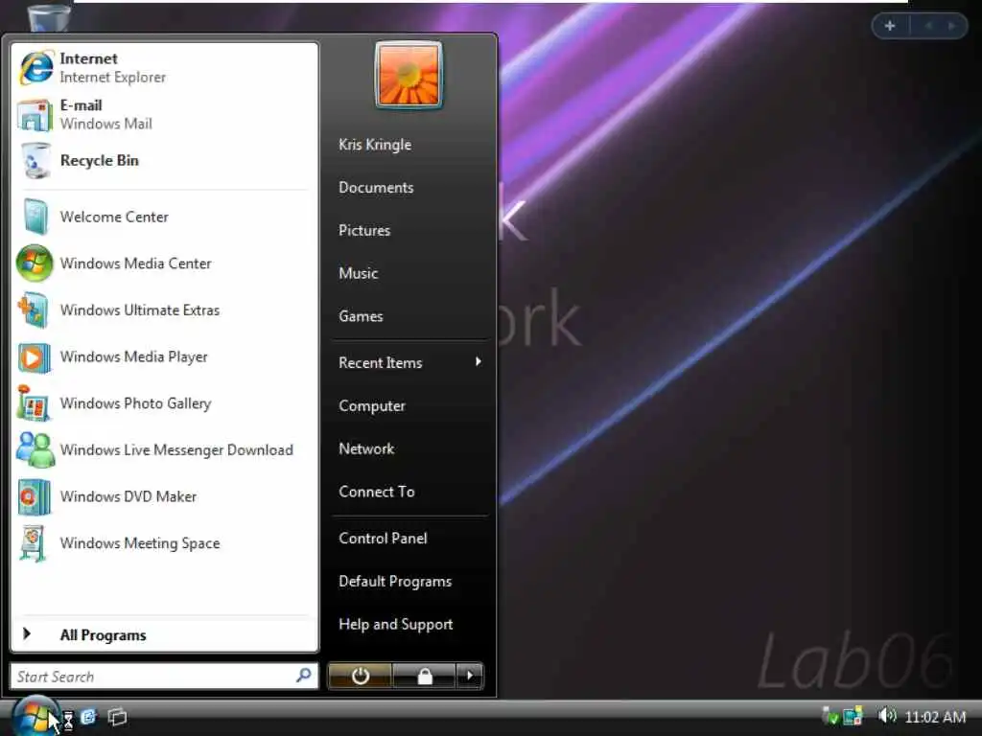Screen dimensions: 982x736
Task: Click Windows Meeting Space label
Action: (x=140, y=543)
